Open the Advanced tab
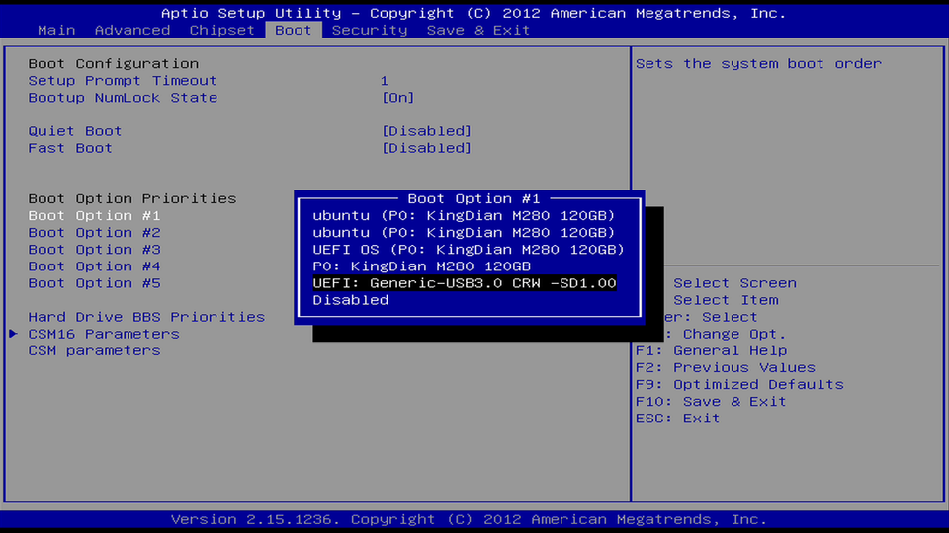The image size is (949, 533). pos(132,31)
